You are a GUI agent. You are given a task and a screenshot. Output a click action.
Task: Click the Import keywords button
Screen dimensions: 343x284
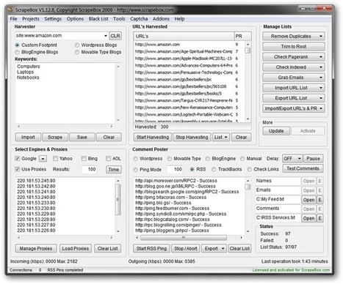coord(28,137)
